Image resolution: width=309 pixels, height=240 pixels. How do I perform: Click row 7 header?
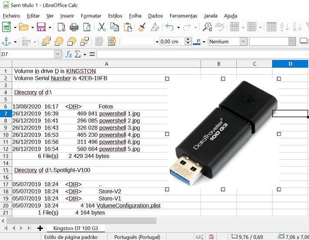tap(6, 114)
